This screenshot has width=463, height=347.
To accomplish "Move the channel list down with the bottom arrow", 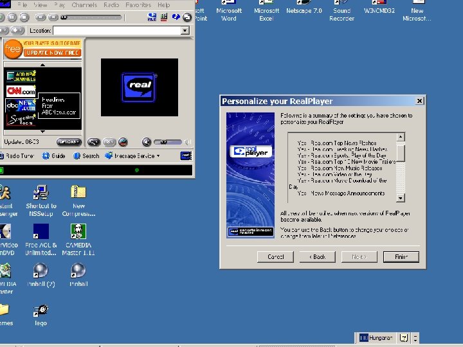I will 42,132.
